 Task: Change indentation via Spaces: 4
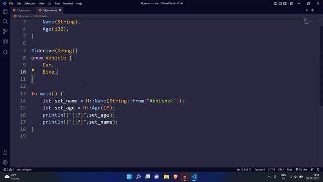point(259,170)
